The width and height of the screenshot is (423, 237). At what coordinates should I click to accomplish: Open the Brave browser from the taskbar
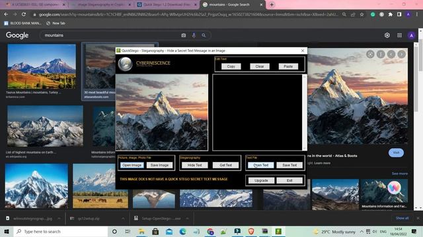coord(251,231)
